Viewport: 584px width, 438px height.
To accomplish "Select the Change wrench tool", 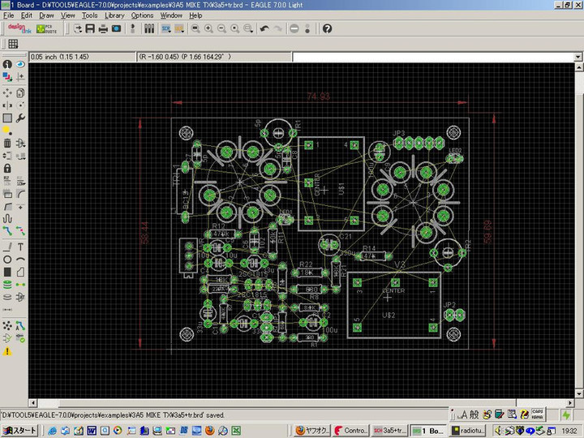I will tap(20, 118).
